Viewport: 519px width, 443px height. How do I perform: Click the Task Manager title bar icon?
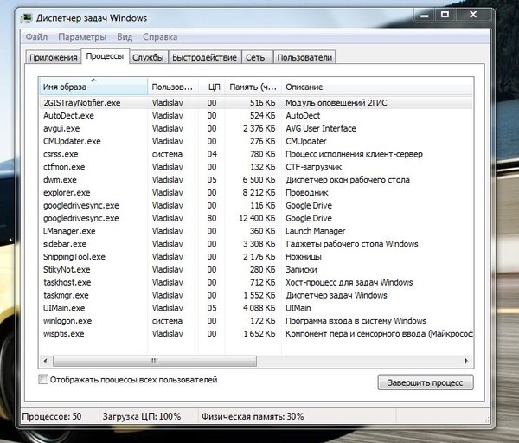point(27,18)
